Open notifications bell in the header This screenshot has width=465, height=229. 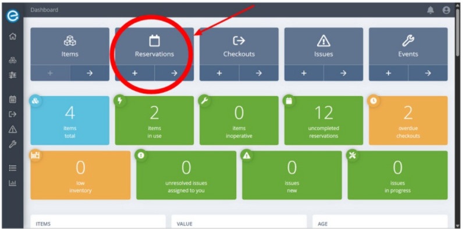(x=430, y=10)
